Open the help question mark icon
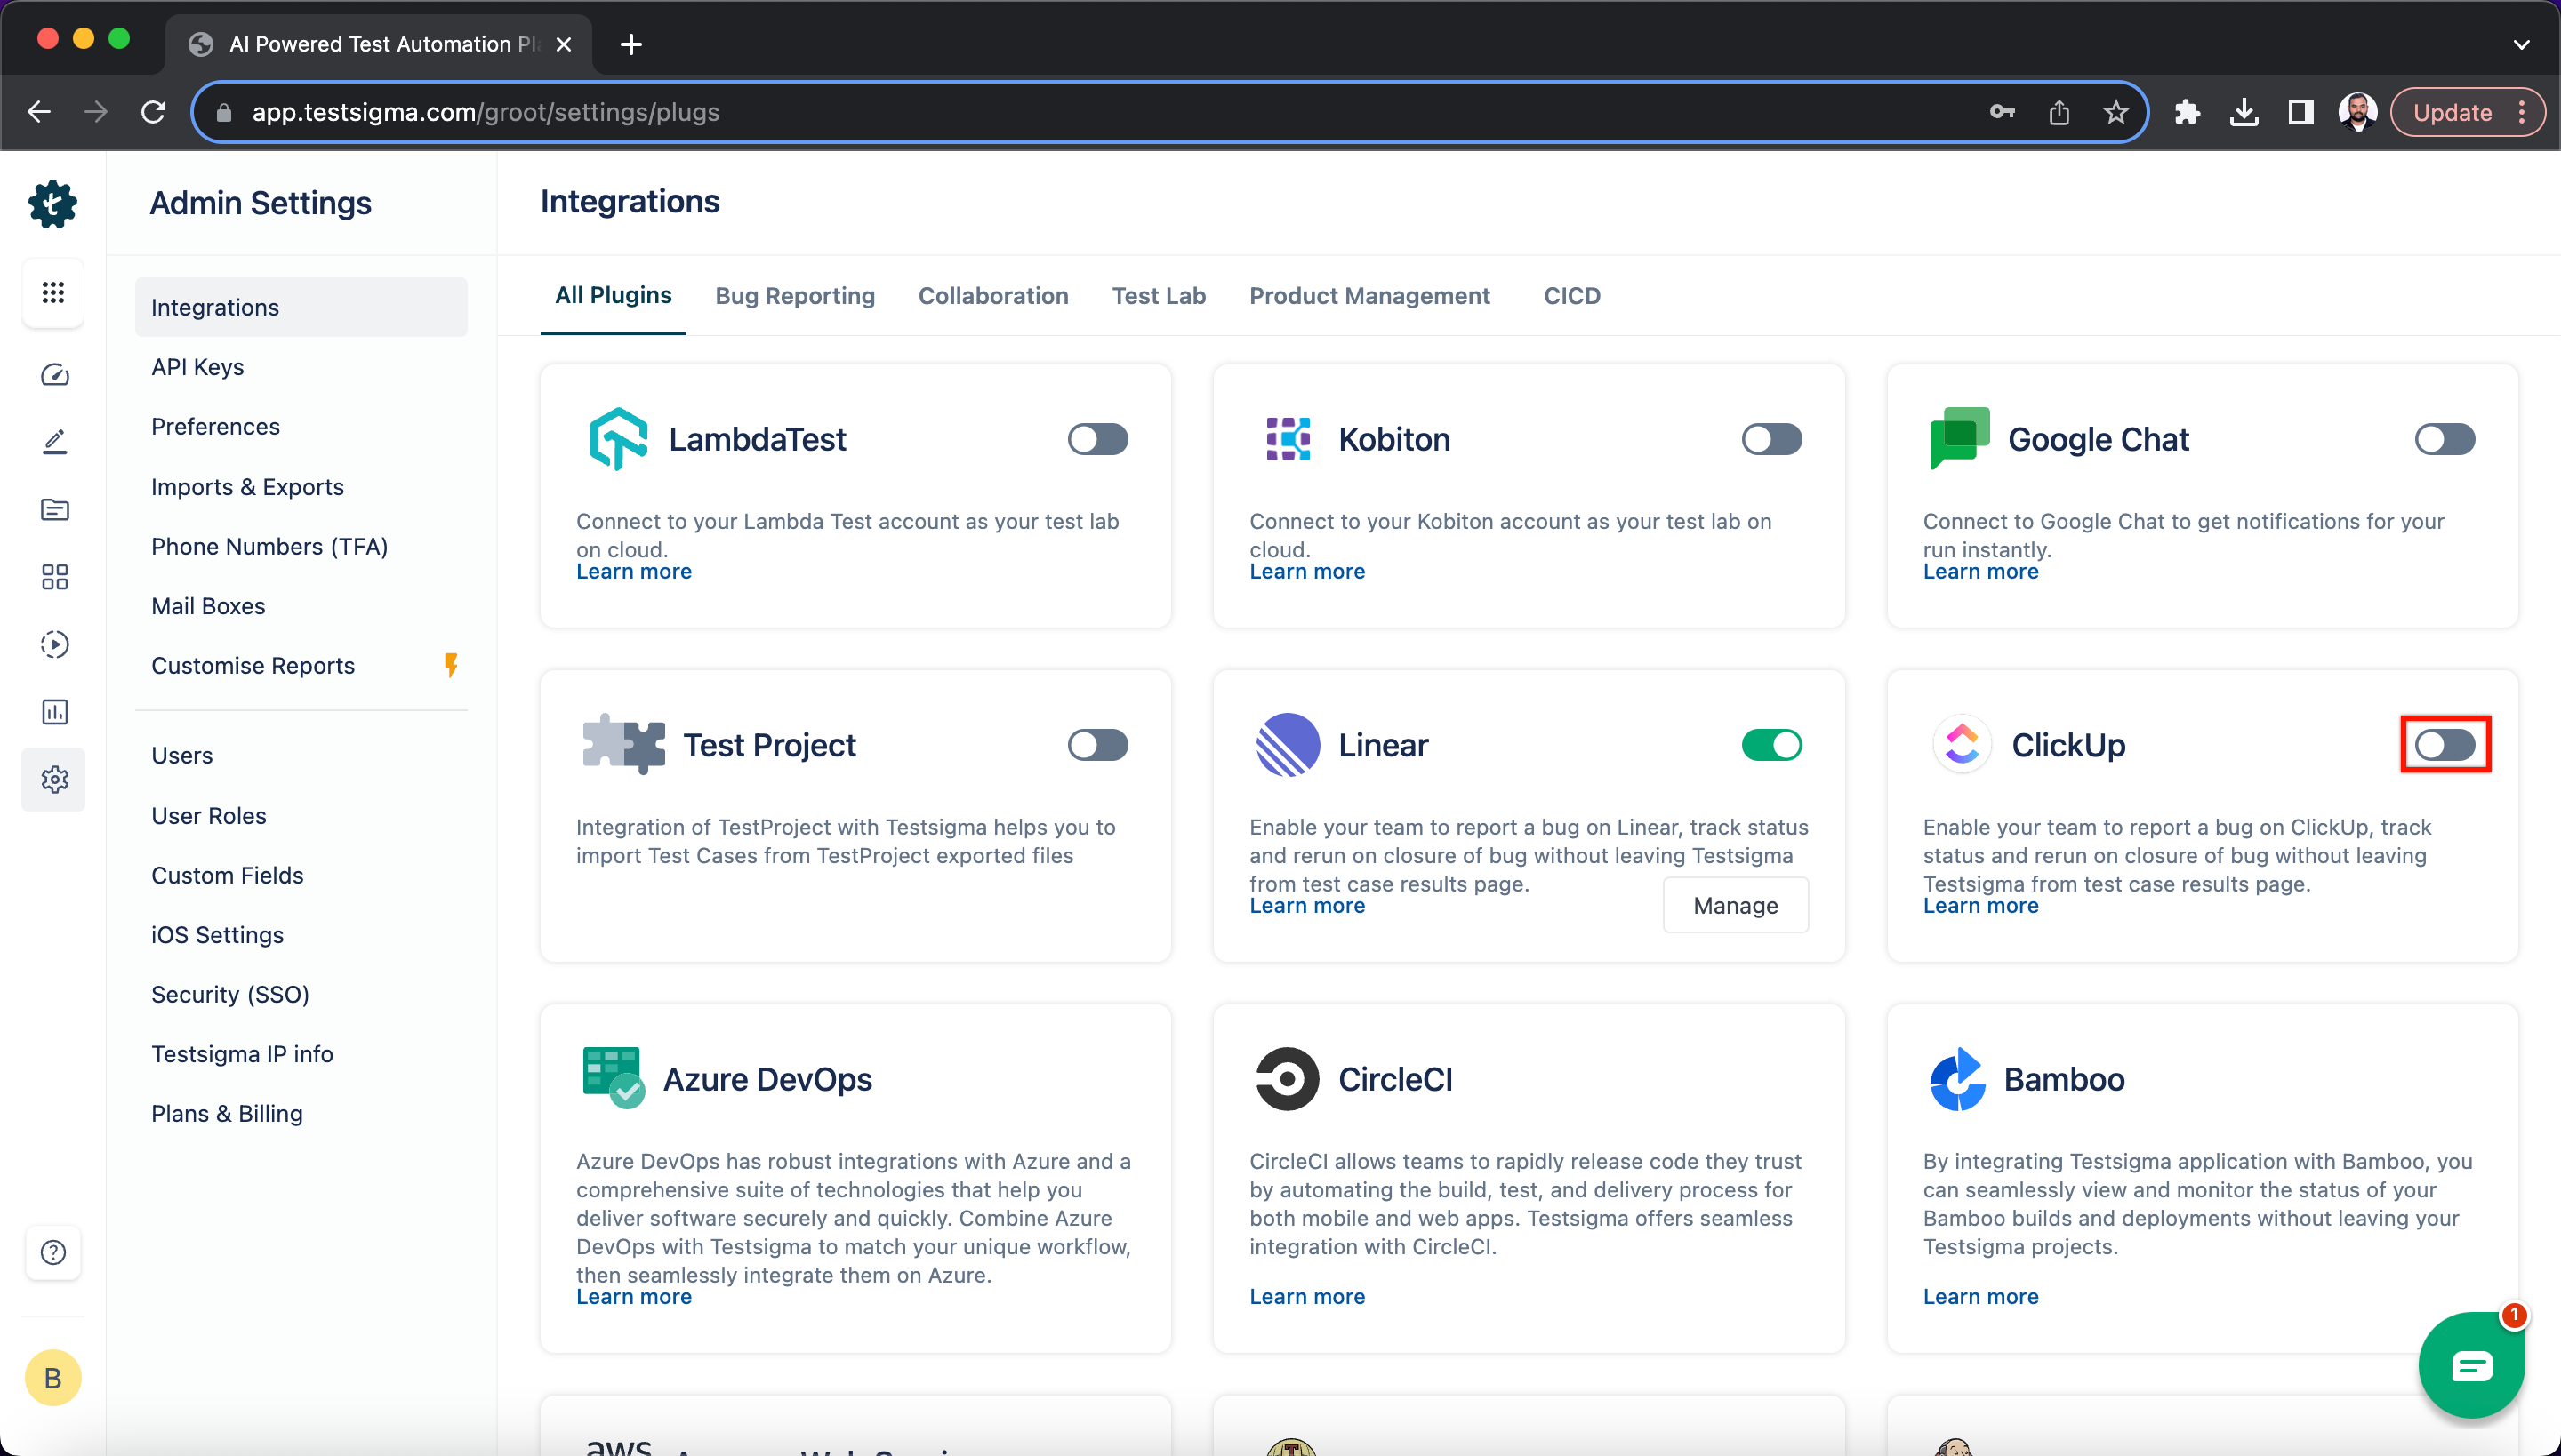 (x=53, y=1252)
